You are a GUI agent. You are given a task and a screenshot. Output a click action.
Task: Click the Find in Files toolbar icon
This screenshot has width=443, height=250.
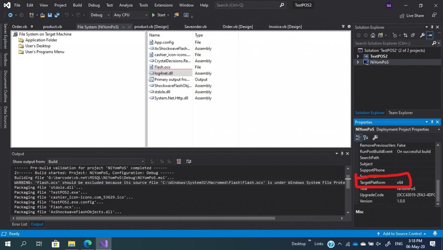(x=176, y=15)
